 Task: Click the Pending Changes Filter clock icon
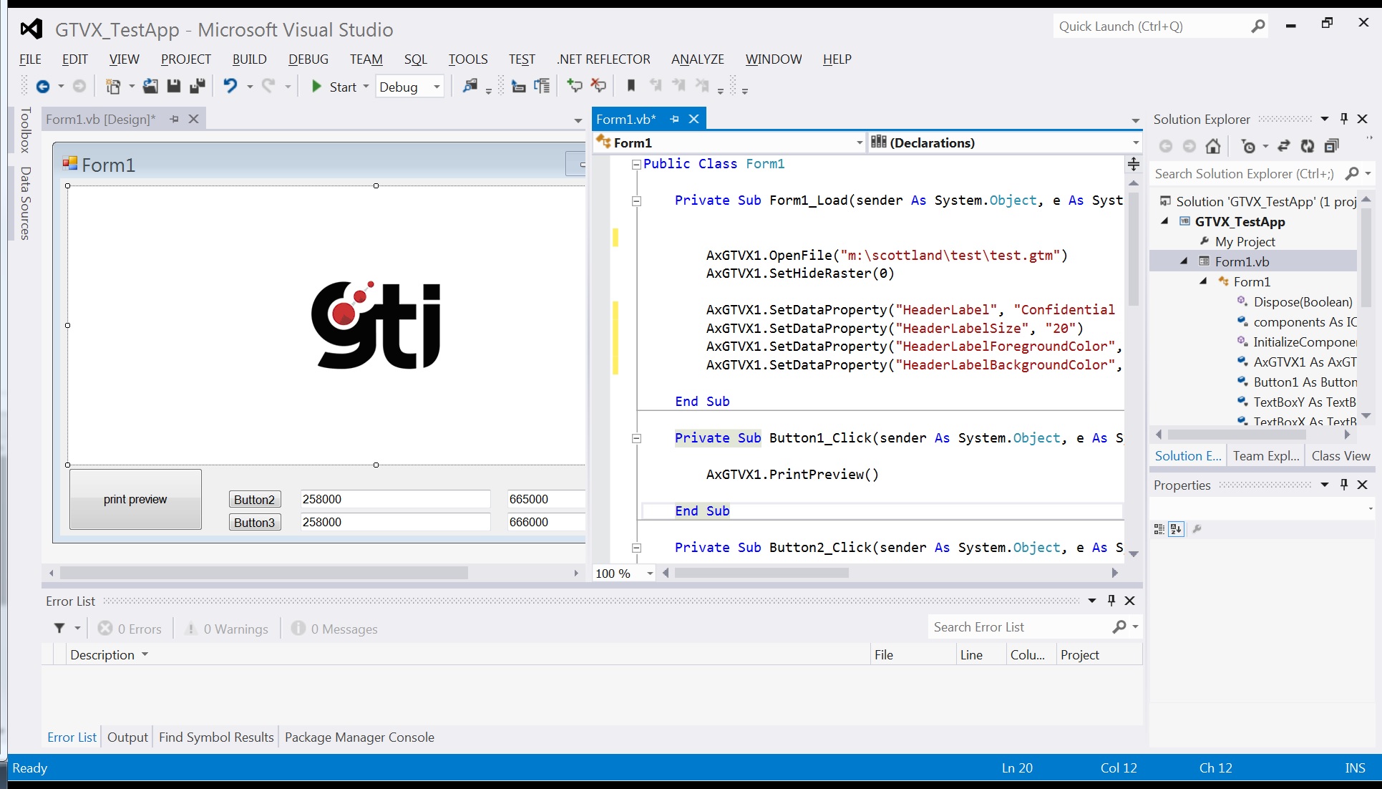tap(1249, 146)
